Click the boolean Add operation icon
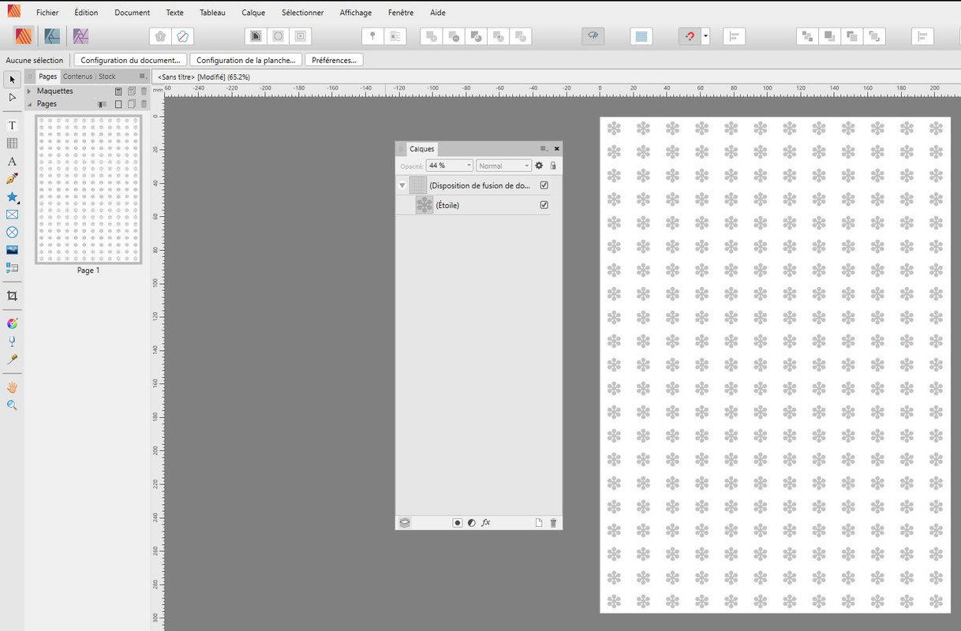The image size is (961, 631). tap(432, 36)
